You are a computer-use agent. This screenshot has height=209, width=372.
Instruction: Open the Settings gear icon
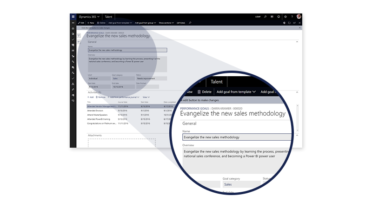point(286,17)
